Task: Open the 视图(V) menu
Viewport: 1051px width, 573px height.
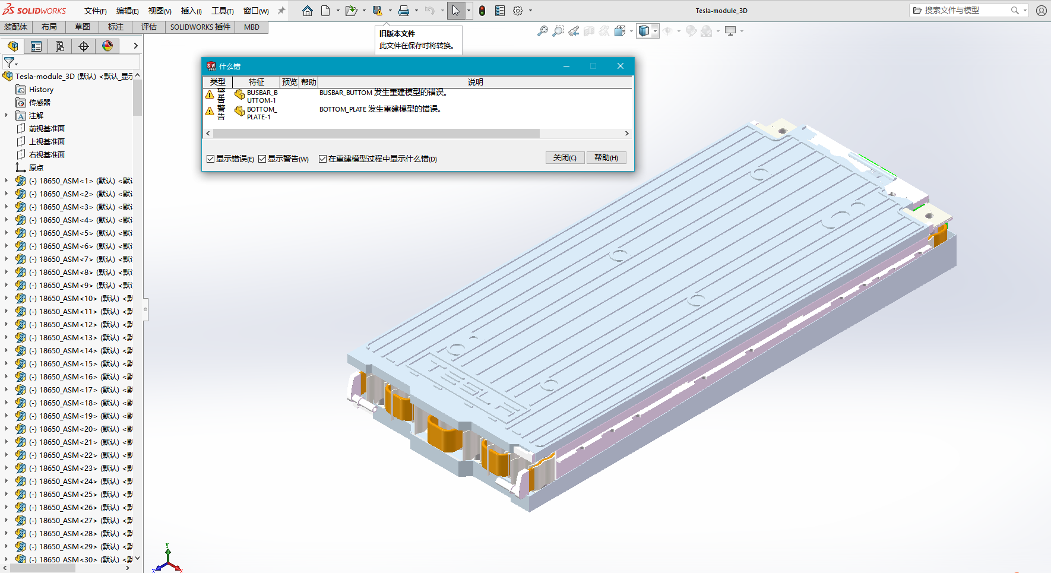Action: pos(160,11)
